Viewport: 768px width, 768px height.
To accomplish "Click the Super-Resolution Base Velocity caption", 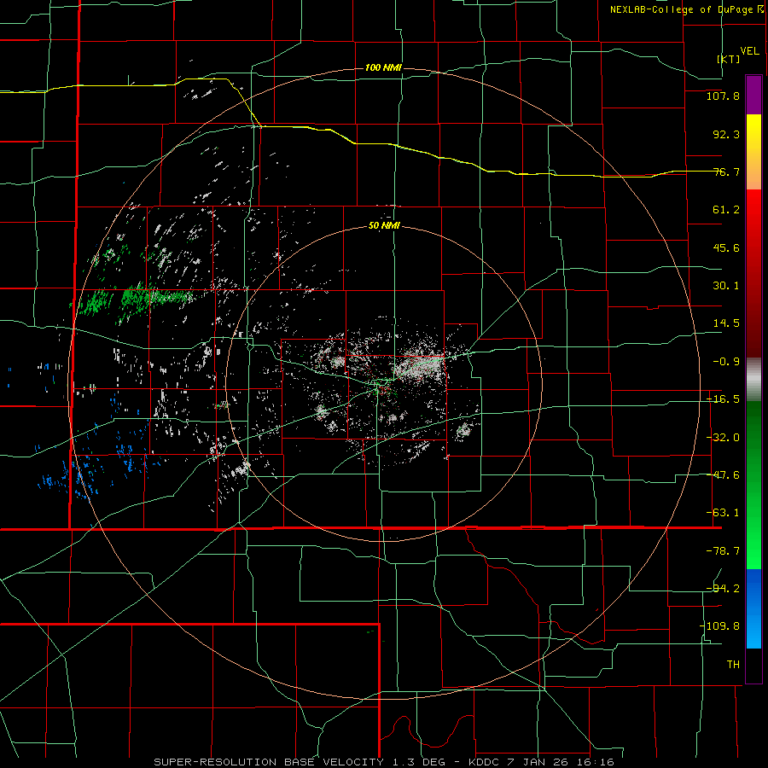I will pyautogui.click(x=383, y=762).
